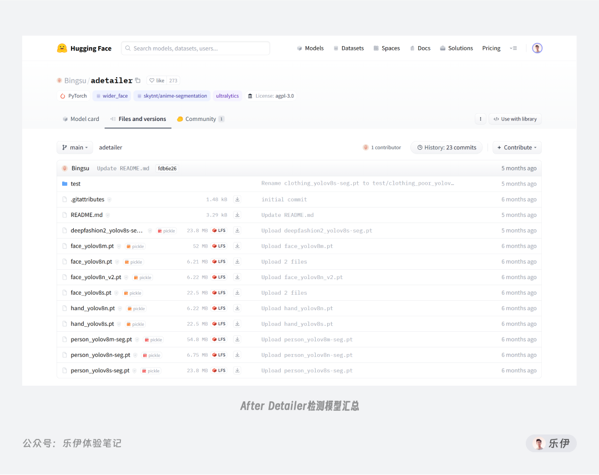Screen dimensions: 599x475
Task: Click the skytnt/anime-segmentation tag
Action: click(x=172, y=96)
